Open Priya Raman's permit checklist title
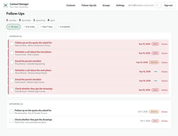 (x=28, y=61)
